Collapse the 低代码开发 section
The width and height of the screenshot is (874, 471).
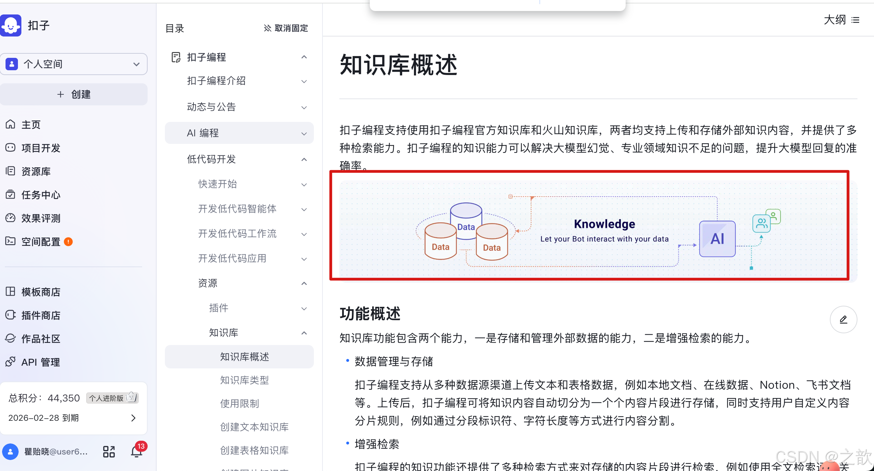click(304, 159)
